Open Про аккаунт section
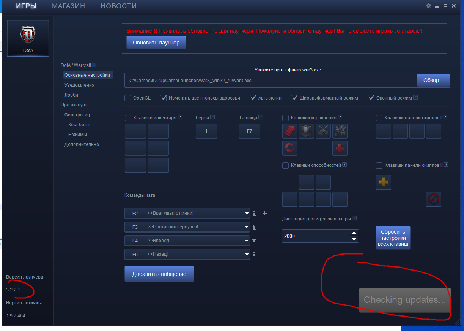The width and height of the screenshot is (464, 331). tap(74, 105)
